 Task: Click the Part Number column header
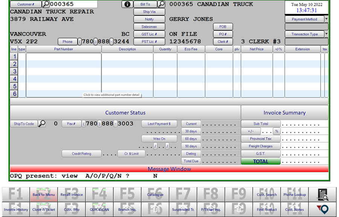pyautogui.click(x=64, y=49)
